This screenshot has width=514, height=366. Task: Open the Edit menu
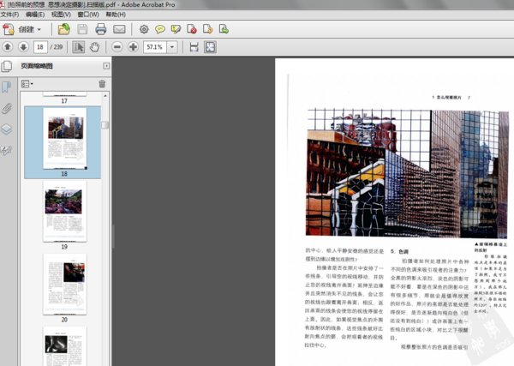pyautogui.click(x=35, y=15)
